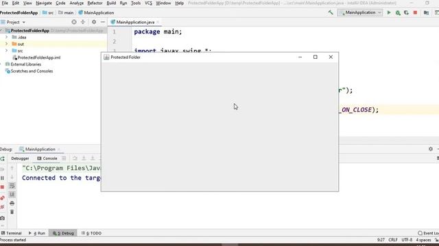
Task: Stop the process using the top toolbar stop icon
Action: point(415,12)
